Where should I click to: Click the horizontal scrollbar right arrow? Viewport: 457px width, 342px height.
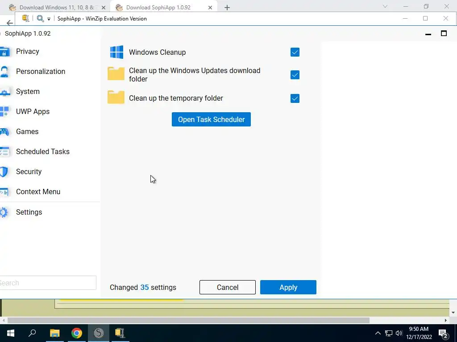(x=446, y=320)
